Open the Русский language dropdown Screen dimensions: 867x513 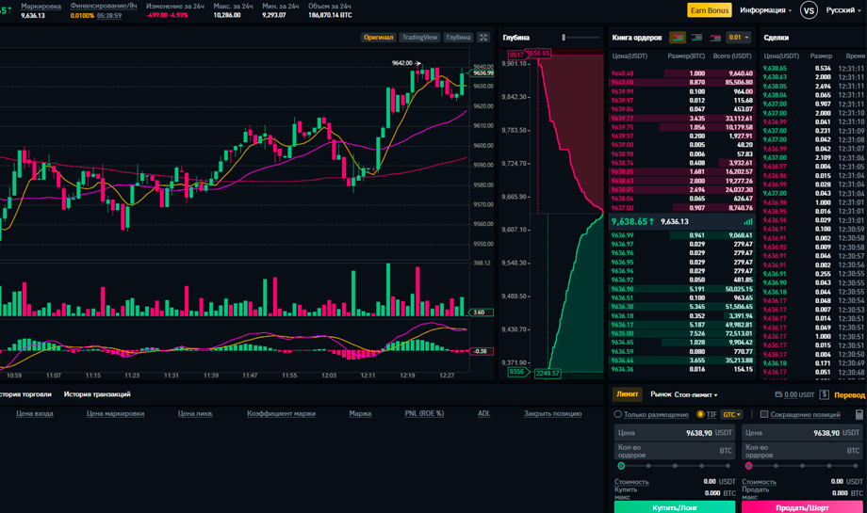click(843, 10)
